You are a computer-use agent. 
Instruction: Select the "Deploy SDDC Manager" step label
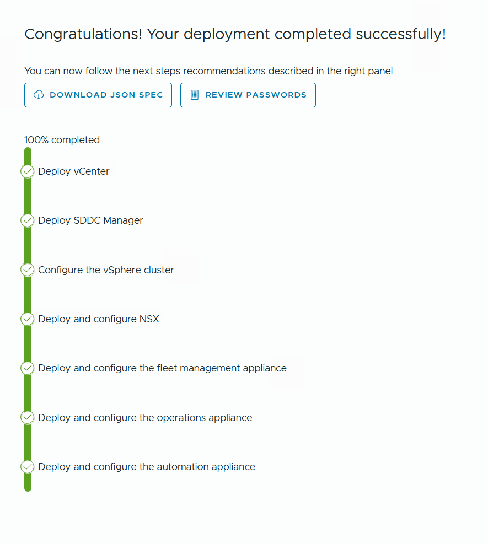point(90,220)
